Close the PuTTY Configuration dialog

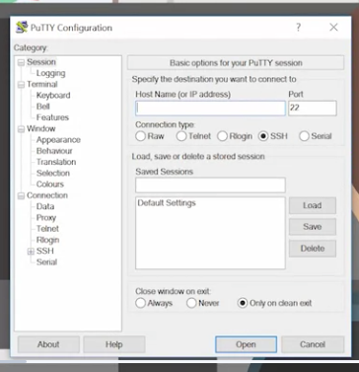click(333, 28)
